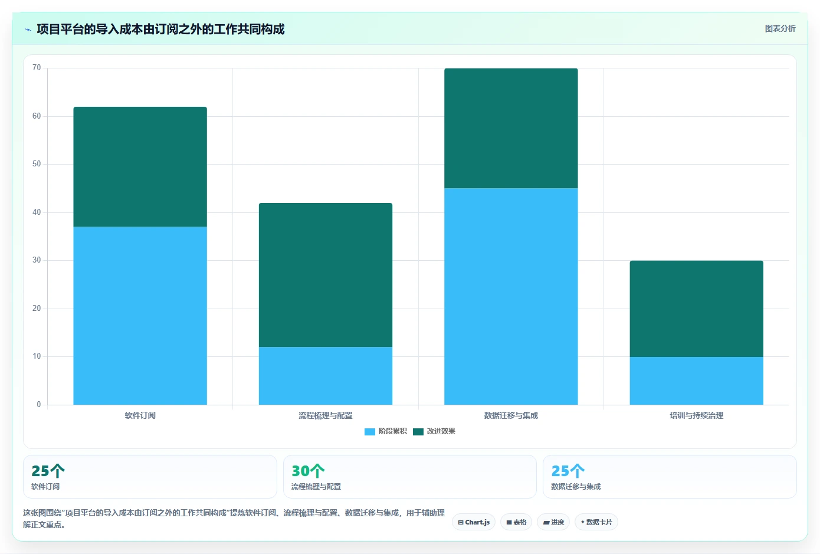Click the 30个 value in 流程梳理与配置 card

[308, 471]
